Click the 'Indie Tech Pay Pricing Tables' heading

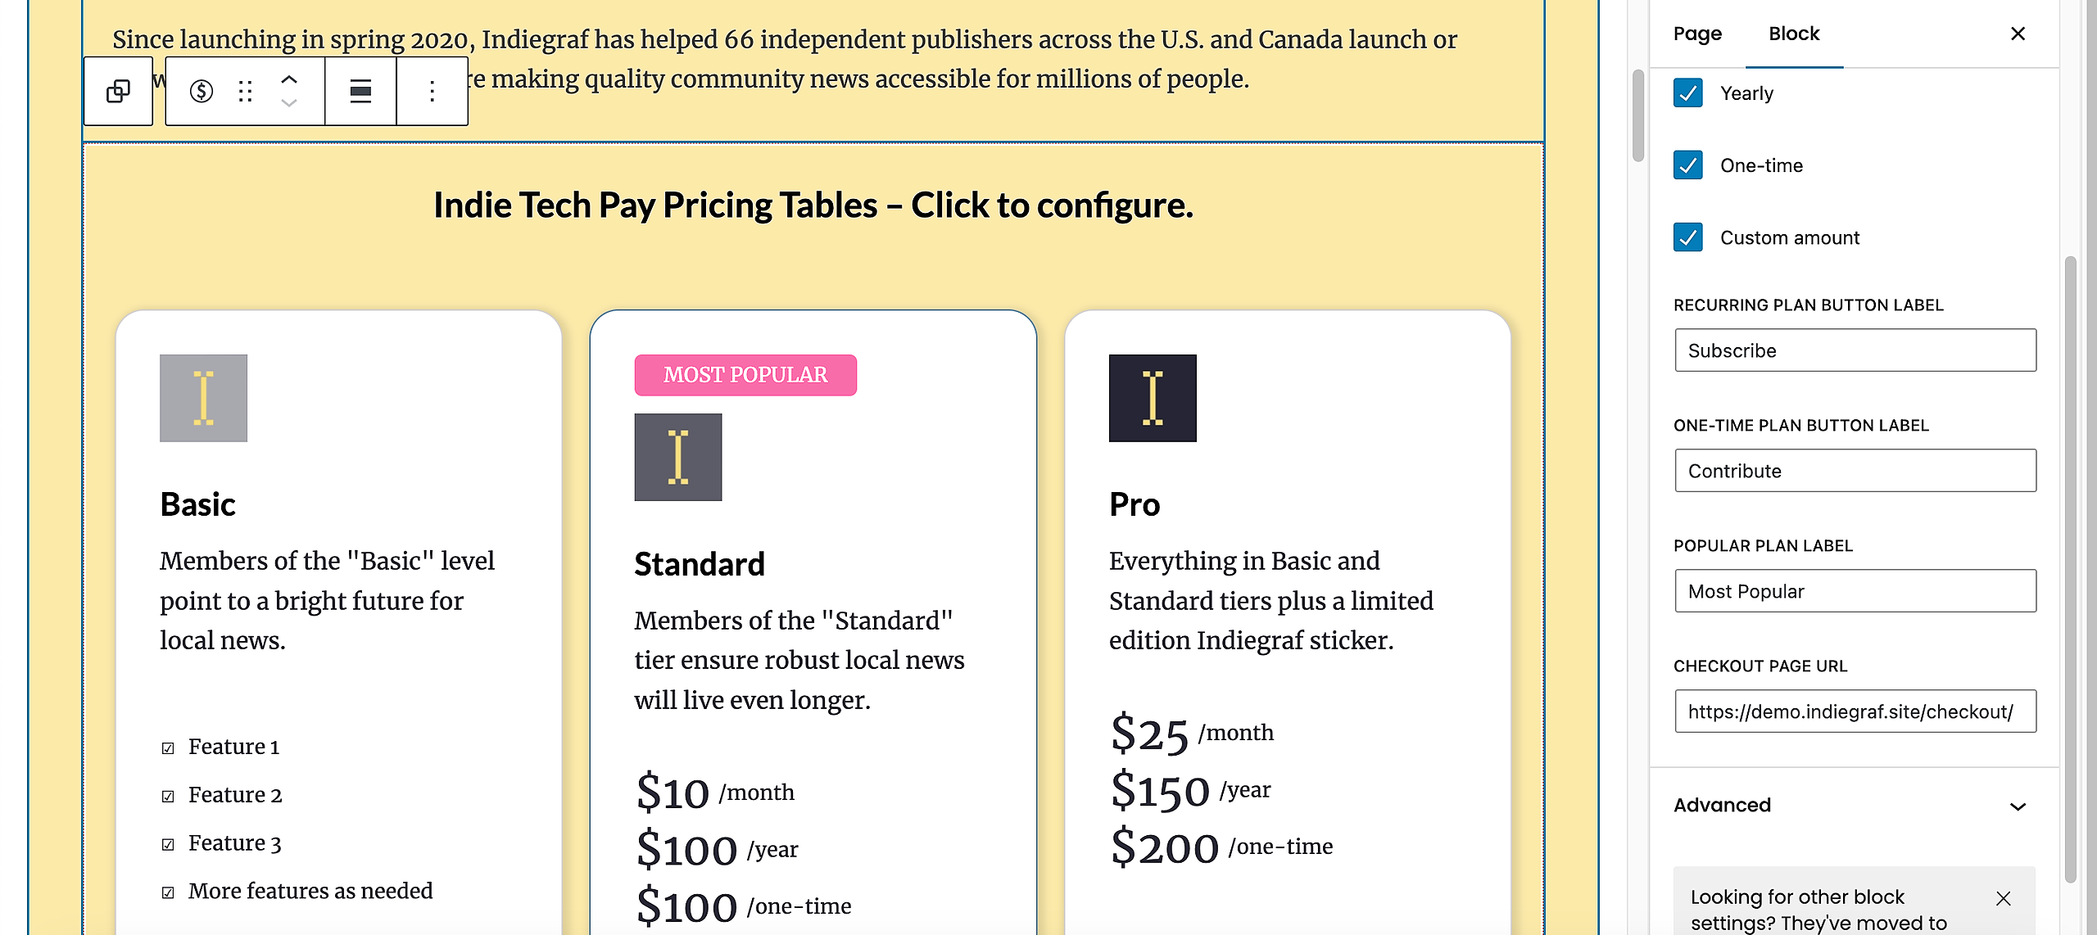813,206
